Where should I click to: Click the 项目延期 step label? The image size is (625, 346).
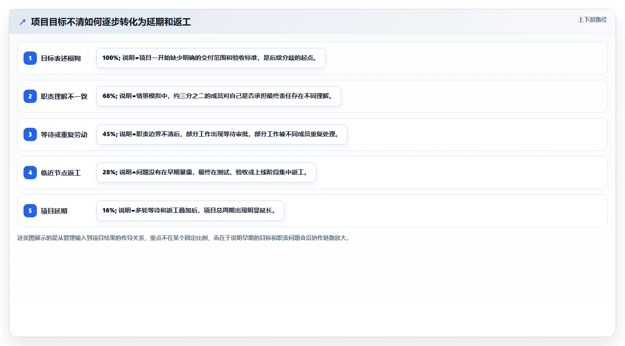[x=54, y=211]
